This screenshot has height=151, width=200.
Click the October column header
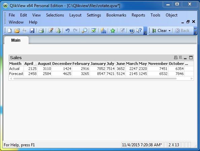point(176,64)
